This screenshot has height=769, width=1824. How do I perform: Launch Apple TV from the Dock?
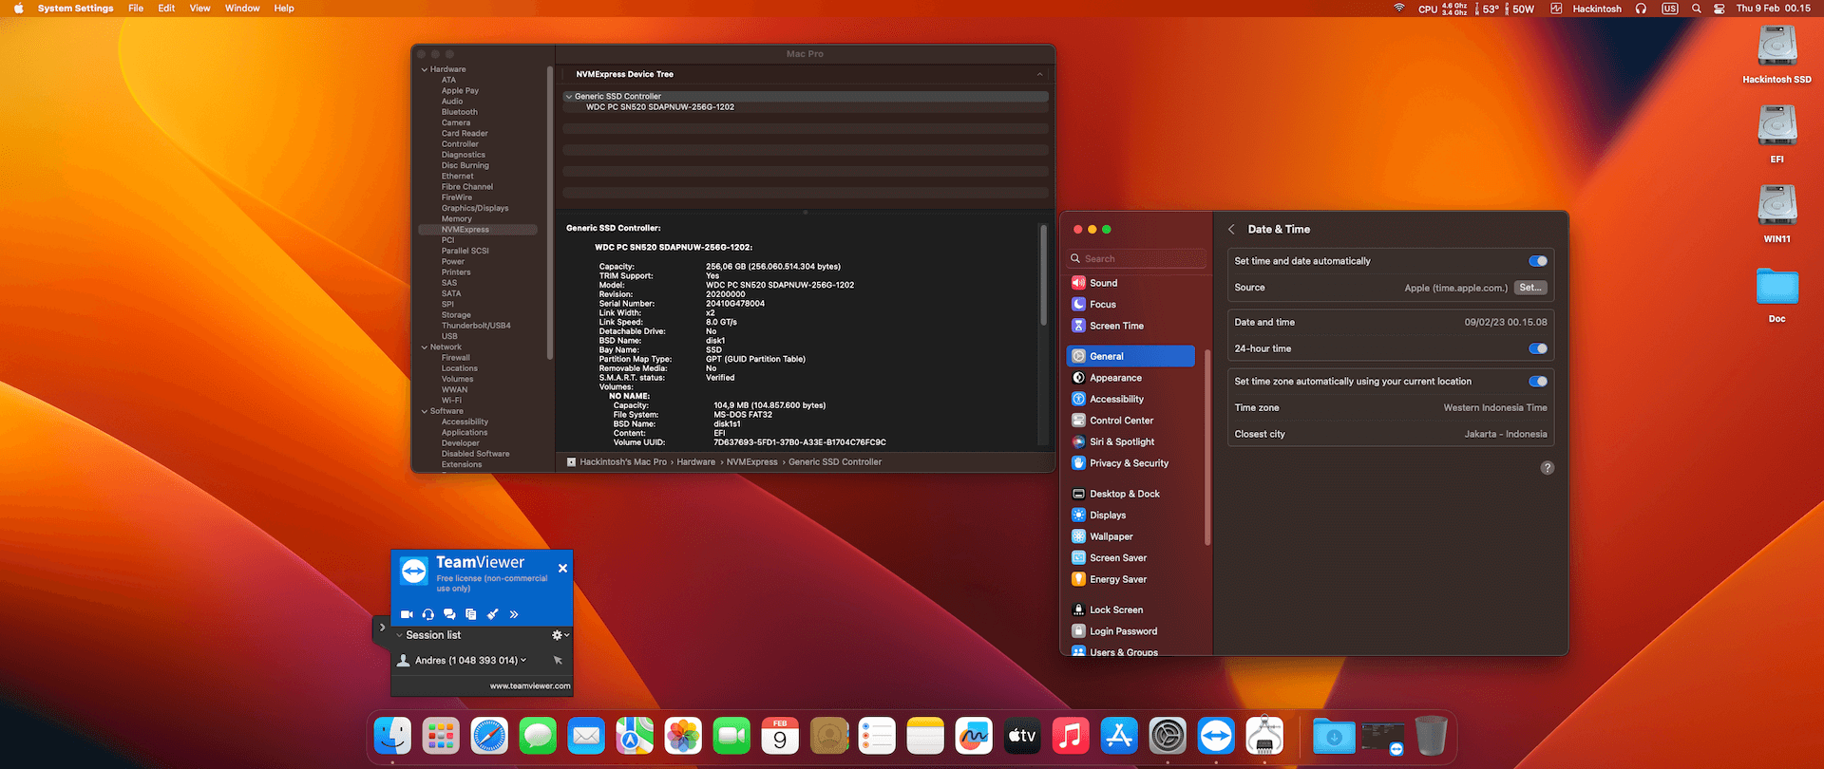pyautogui.click(x=1022, y=736)
